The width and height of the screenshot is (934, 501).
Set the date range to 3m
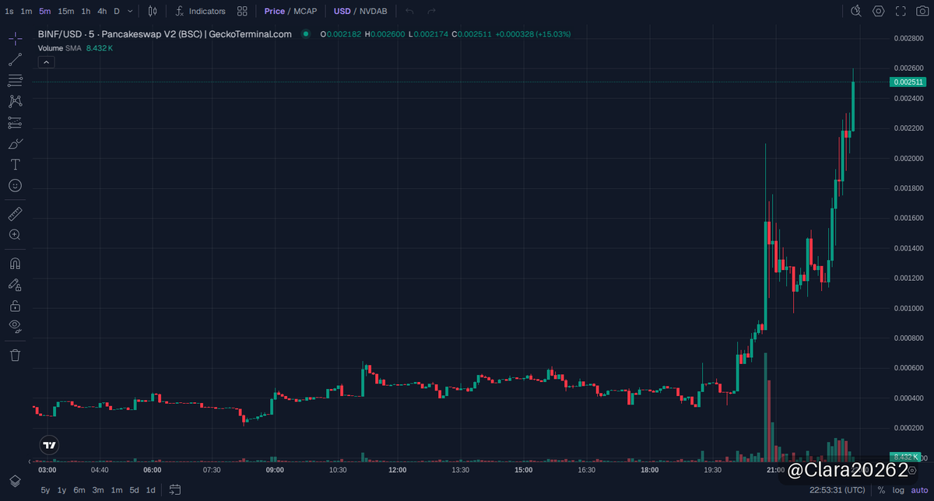point(98,490)
